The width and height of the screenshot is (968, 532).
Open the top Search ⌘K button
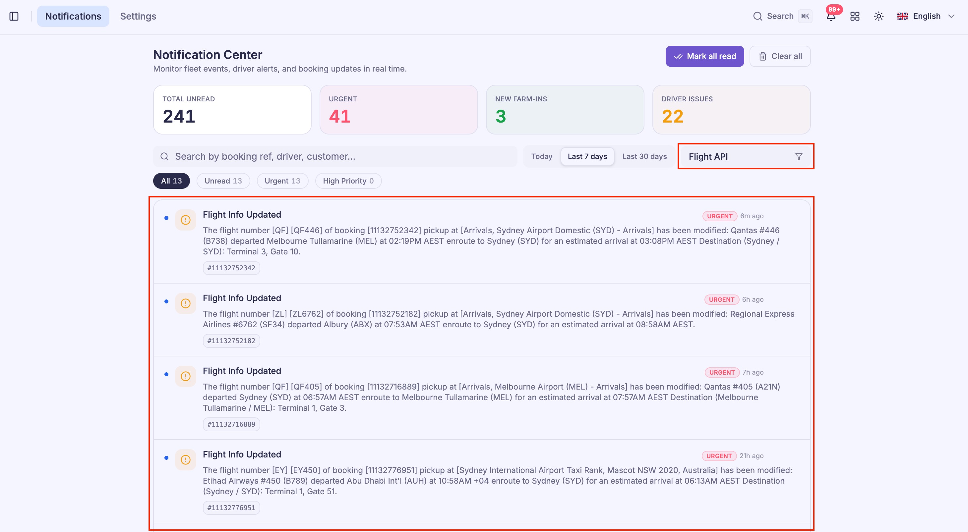pos(782,16)
